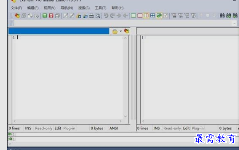This screenshot has width=239, height=150.
Task: Open the 帮助(H) menu
Action: coord(117,8)
